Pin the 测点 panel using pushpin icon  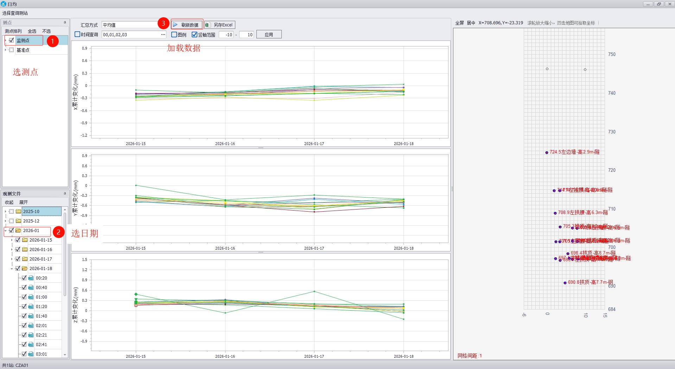click(65, 23)
